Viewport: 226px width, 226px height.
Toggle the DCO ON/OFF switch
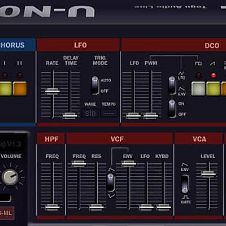(x=172, y=108)
